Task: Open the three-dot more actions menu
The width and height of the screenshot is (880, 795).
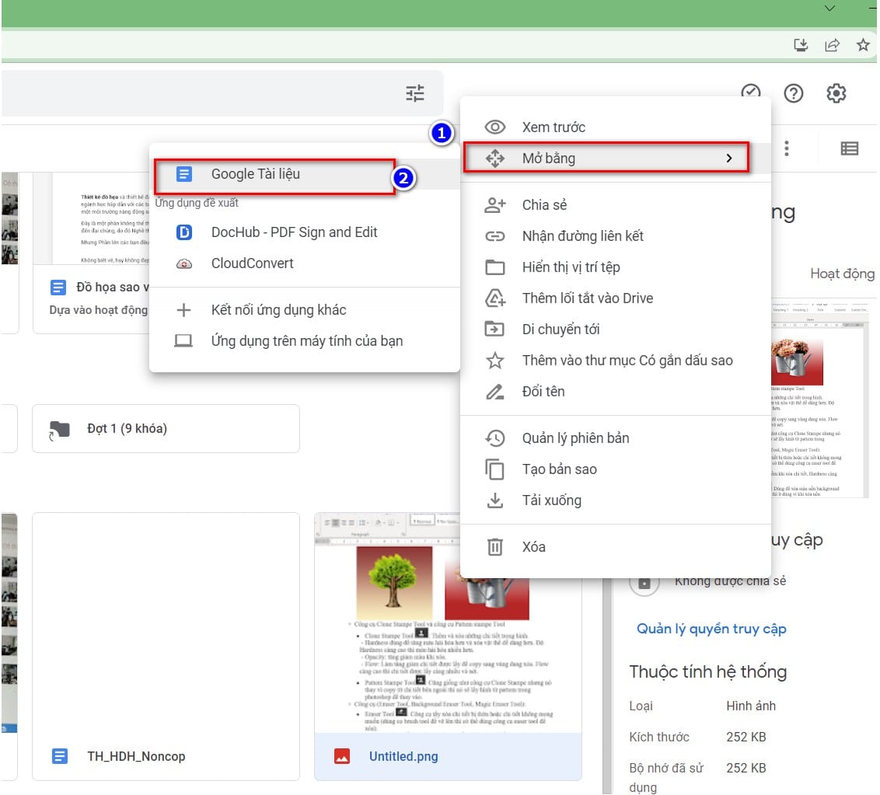Action: pyautogui.click(x=786, y=148)
